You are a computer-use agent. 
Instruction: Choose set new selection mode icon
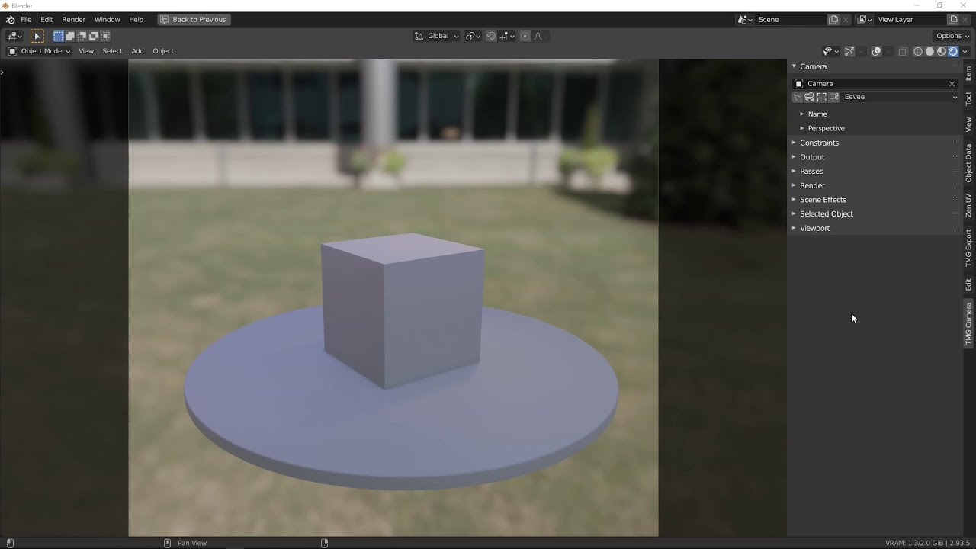click(x=58, y=36)
